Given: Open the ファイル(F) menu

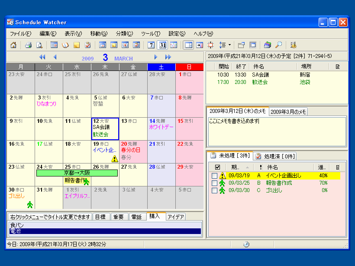Looking at the screenshot, I should [20, 34].
